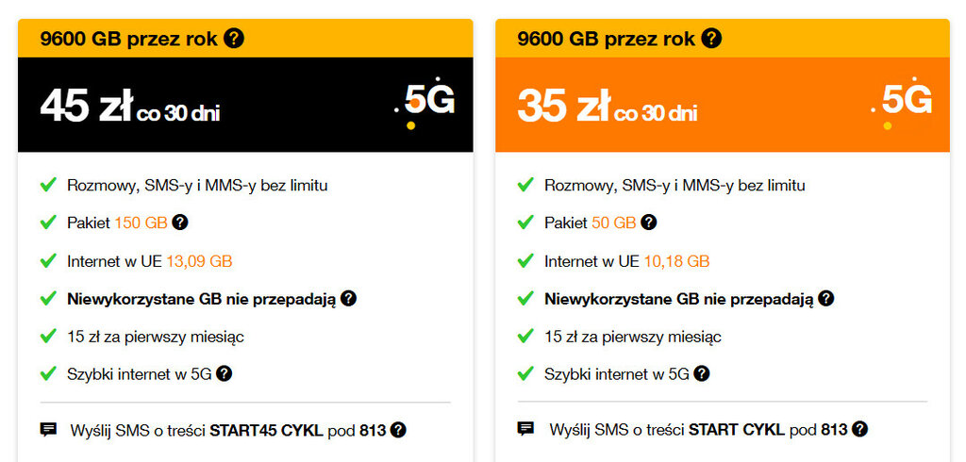
Task: Click help icon next to START CYKL SMS
Action: point(859,430)
